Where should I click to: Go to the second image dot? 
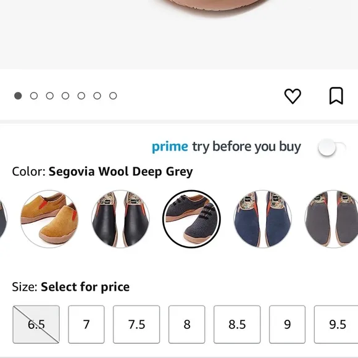(34, 96)
